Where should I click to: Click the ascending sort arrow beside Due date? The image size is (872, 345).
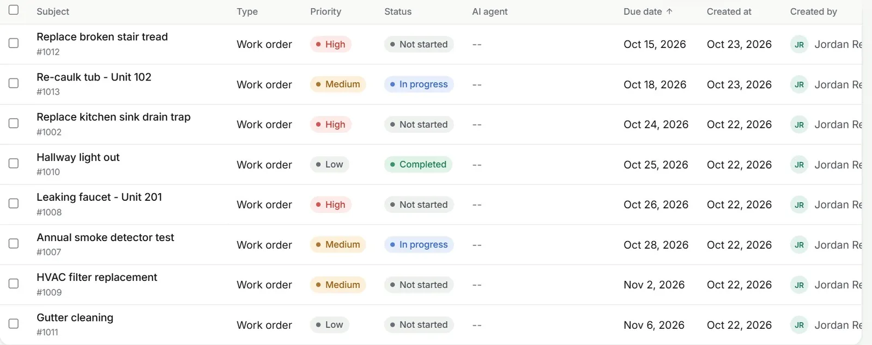point(669,11)
